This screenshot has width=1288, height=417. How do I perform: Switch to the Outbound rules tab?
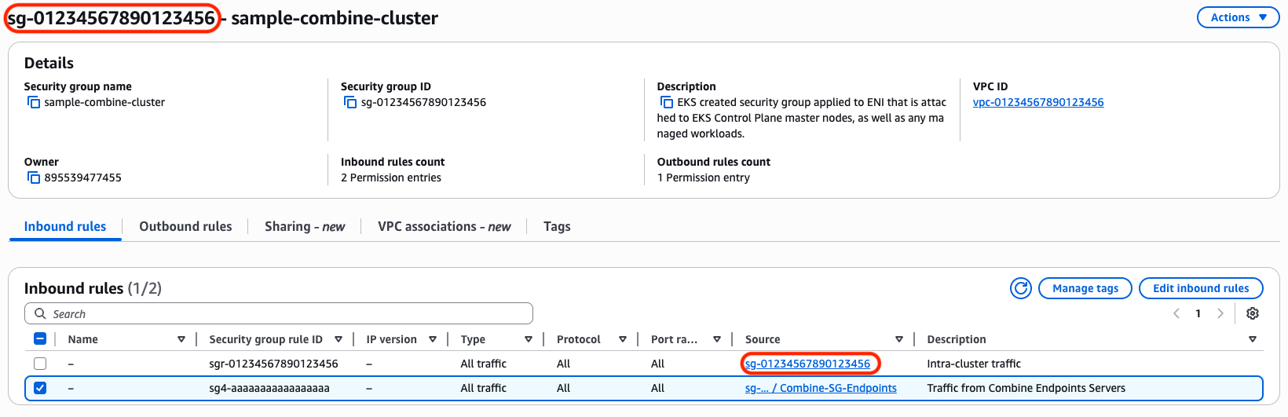click(185, 226)
